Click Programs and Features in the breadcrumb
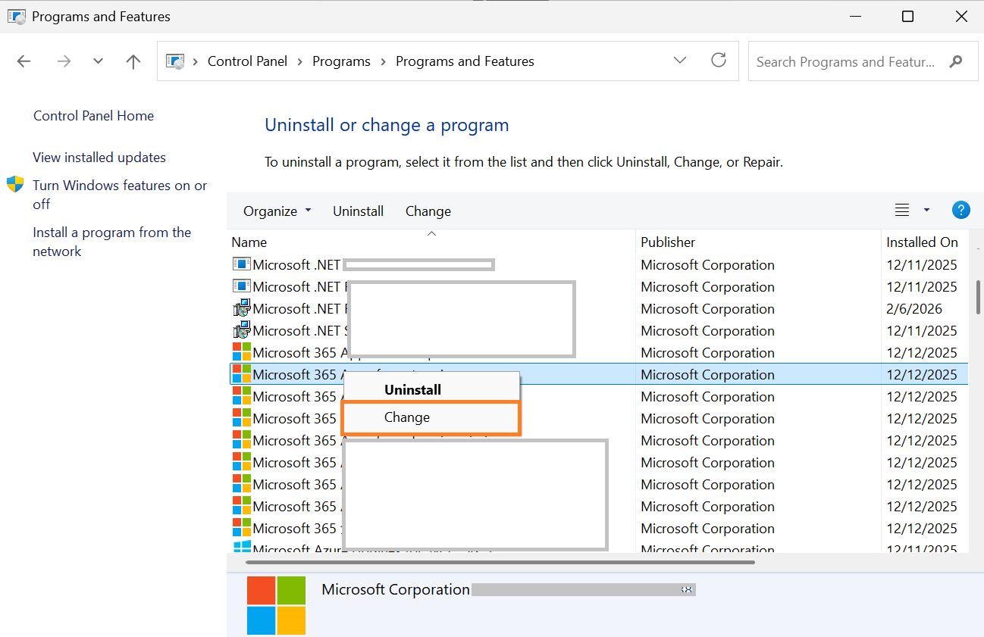 click(465, 62)
